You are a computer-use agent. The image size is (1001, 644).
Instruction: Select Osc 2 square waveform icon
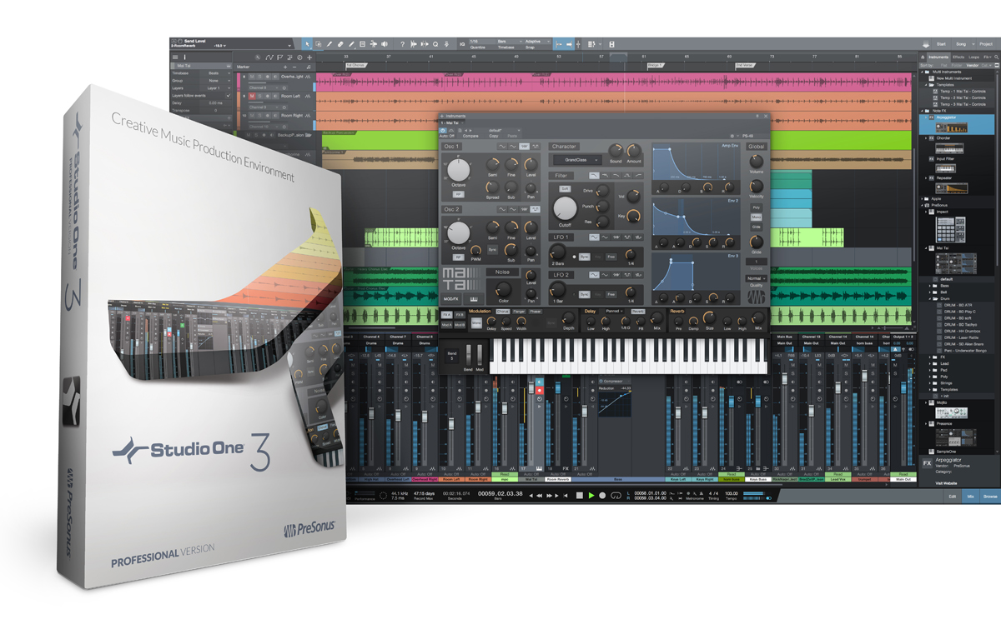coord(535,209)
